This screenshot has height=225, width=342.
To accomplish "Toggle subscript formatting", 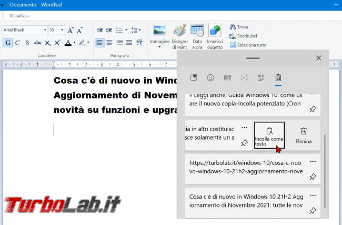I will 47,43.
